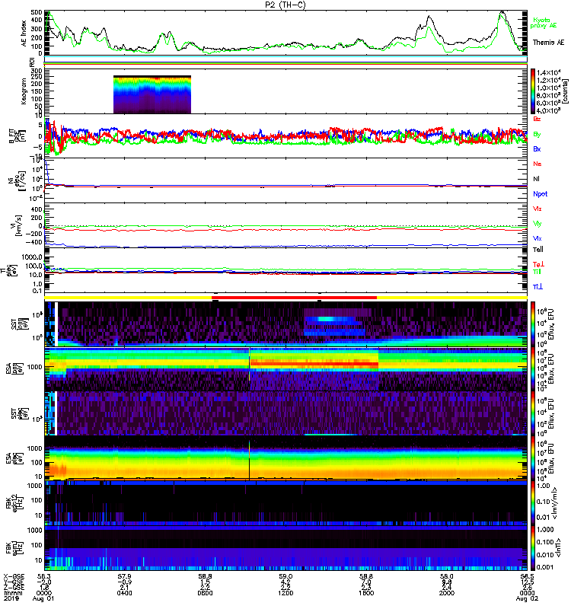Click the FBK scm nT color bar
The width and height of the screenshot is (571, 609).
pyautogui.click(x=533, y=547)
